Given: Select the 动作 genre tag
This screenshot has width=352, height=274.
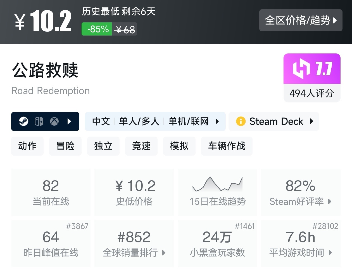Looking at the screenshot, I should coord(27,146).
